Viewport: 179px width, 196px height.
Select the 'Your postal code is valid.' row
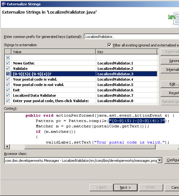pos(81,79)
